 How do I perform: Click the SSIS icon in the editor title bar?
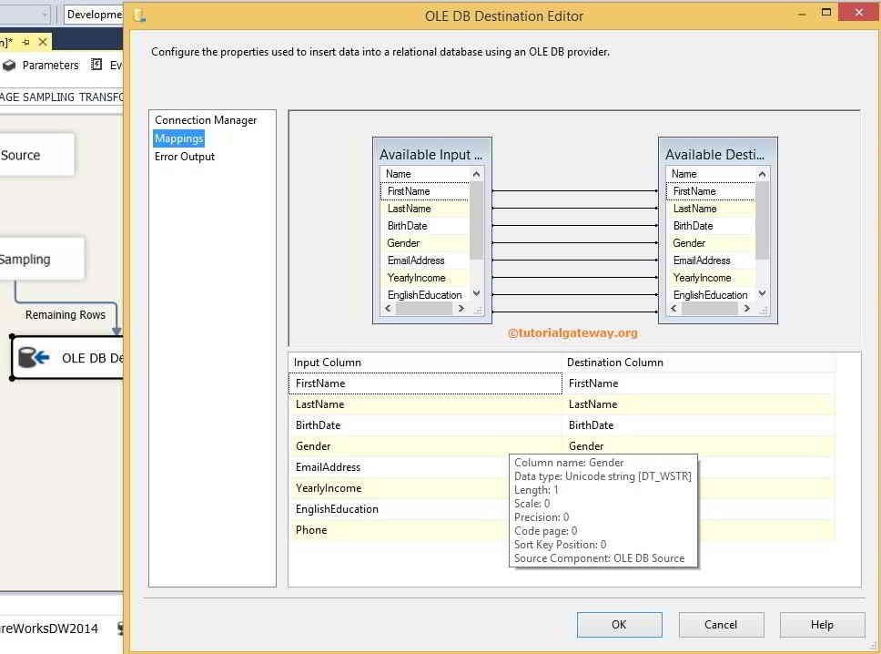point(138,15)
